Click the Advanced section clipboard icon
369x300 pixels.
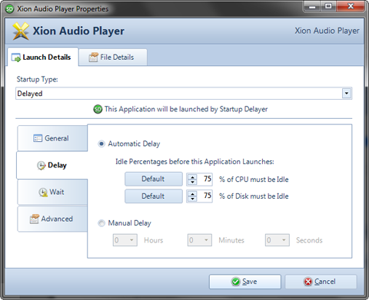[35, 219]
